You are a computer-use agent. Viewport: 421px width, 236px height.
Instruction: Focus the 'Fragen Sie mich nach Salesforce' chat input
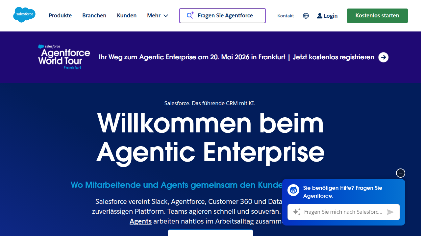pos(344,212)
